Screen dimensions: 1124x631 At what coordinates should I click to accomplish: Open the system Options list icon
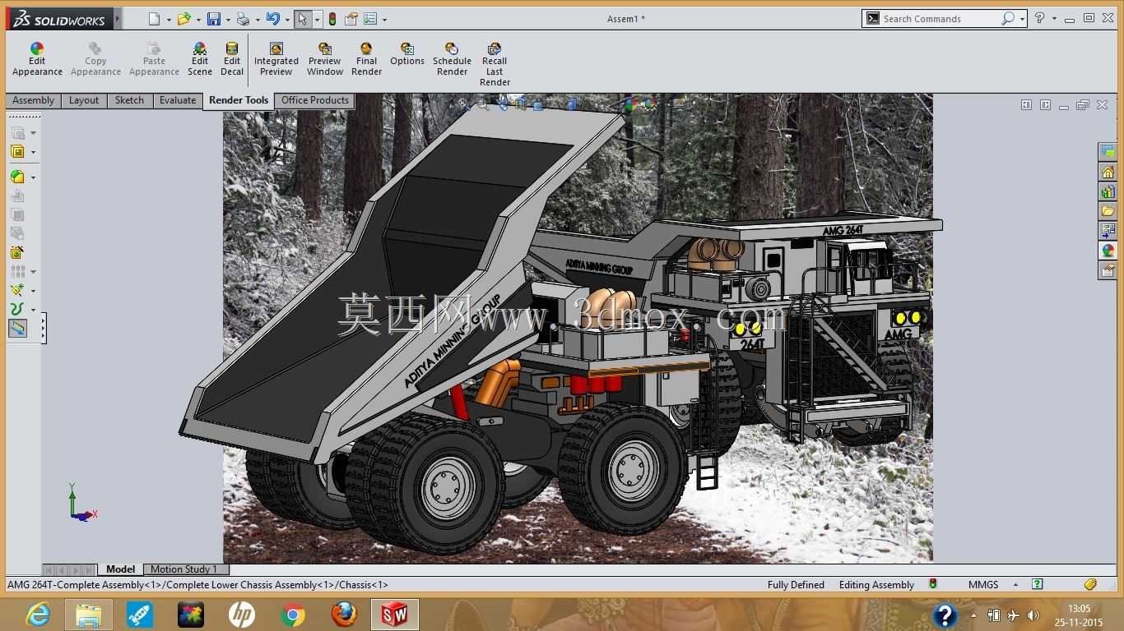point(370,19)
